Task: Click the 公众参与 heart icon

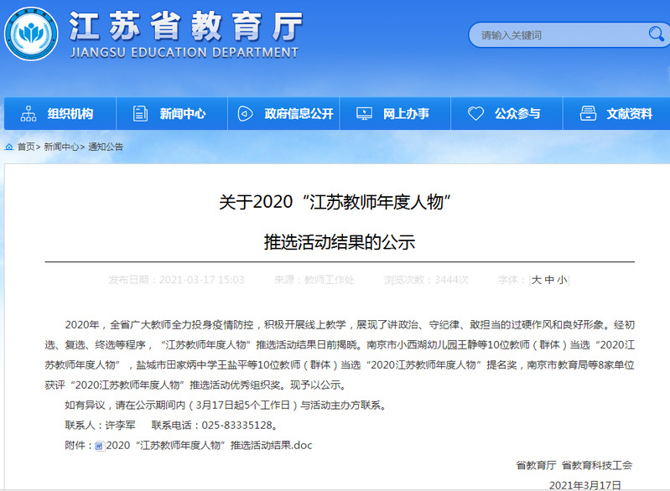Action: 475,114
